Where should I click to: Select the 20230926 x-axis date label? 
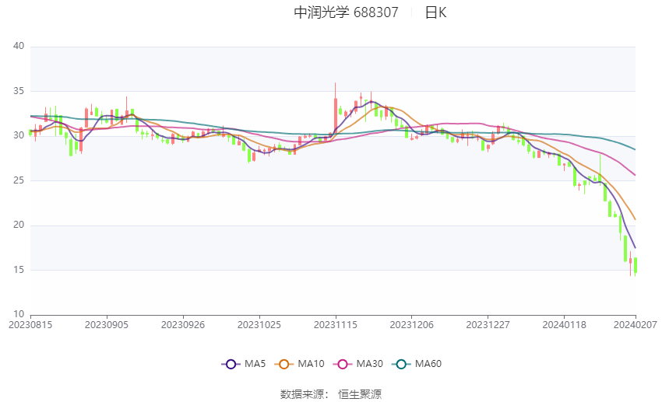click(x=183, y=325)
